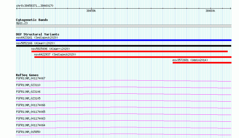Click the 38459k ruler mark

91,11
